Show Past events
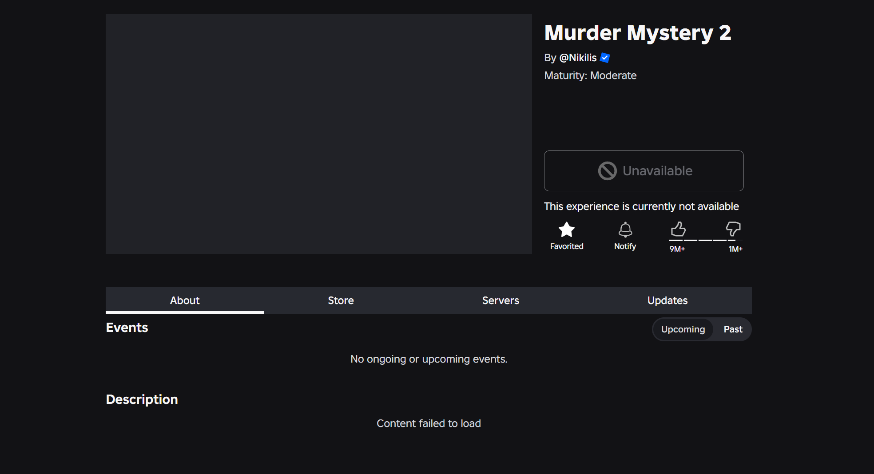The width and height of the screenshot is (874, 474). (x=733, y=329)
